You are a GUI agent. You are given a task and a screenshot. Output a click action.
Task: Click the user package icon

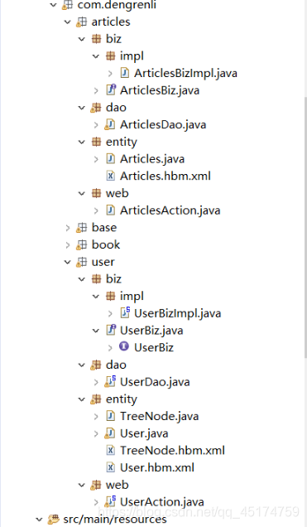coord(81,262)
